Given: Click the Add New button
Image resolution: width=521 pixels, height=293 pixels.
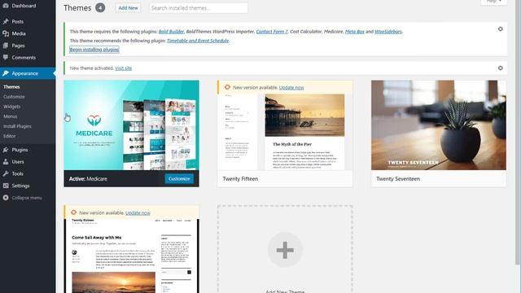Looking at the screenshot, I should point(129,8).
